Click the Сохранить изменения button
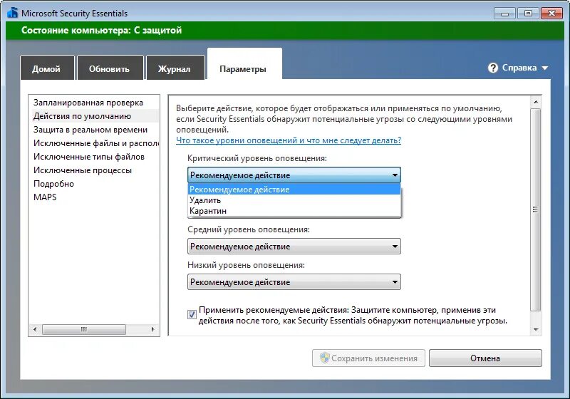Screen dimensions: 570x399 click(x=368, y=358)
